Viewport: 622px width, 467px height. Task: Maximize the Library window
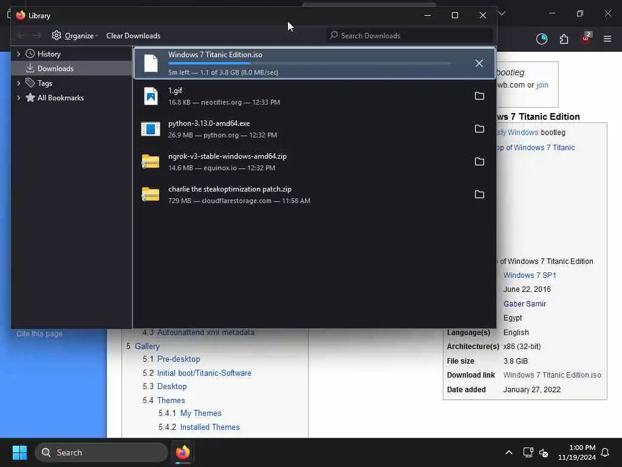pos(455,15)
